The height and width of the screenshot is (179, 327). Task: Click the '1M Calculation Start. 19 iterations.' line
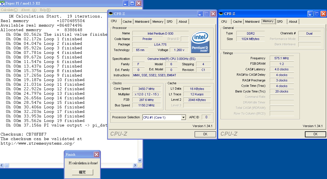coord(56,16)
